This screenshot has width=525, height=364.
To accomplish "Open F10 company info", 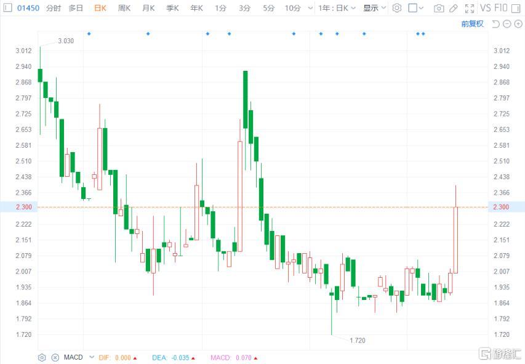I will click(x=501, y=8).
